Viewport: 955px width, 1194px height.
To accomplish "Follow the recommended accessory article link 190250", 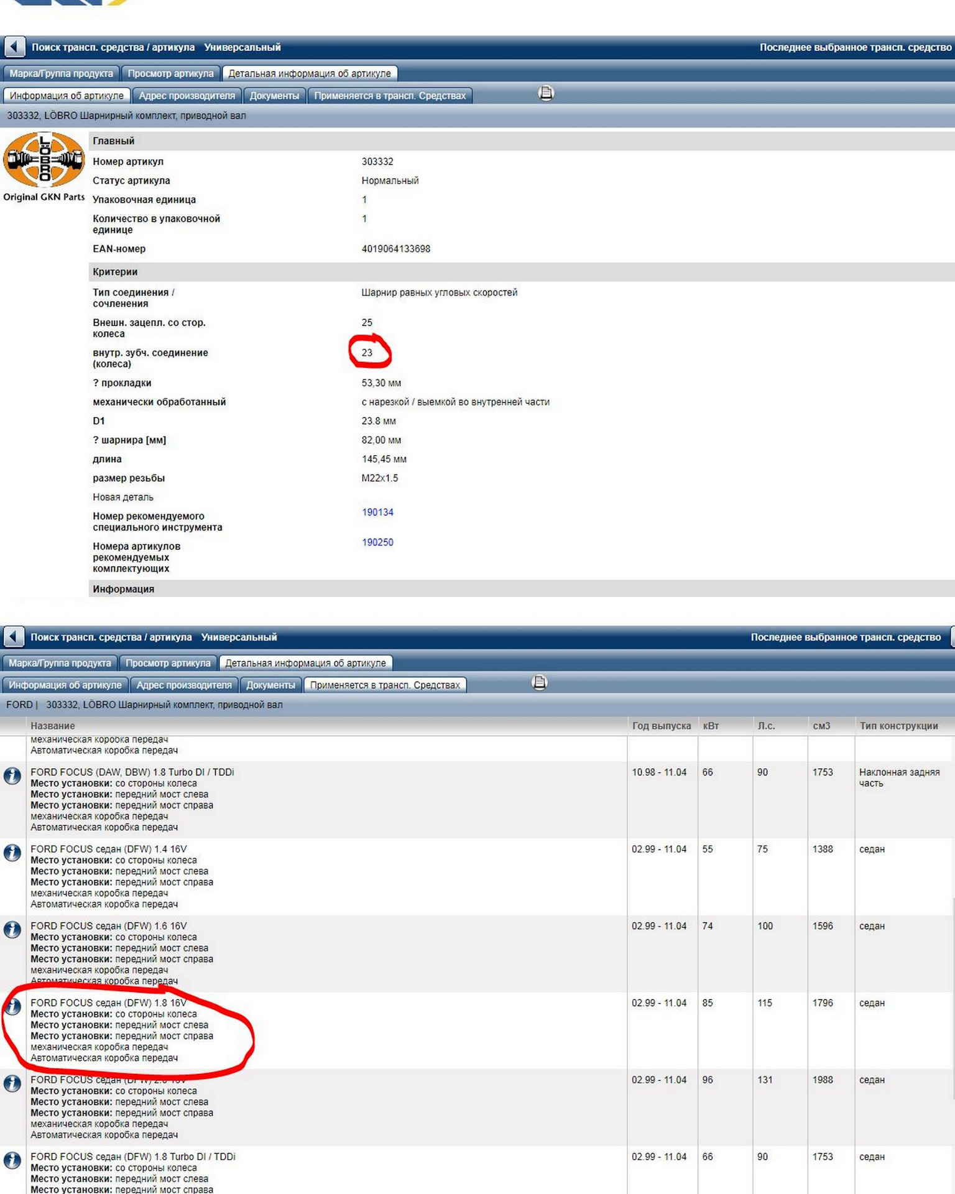I will pyautogui.click(x=378, y=542).
